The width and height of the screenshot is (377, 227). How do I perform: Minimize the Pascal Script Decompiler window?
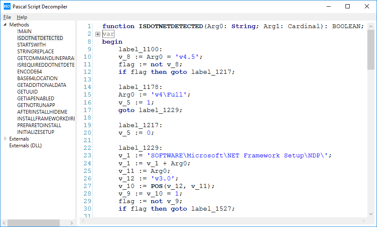point(328,6)
